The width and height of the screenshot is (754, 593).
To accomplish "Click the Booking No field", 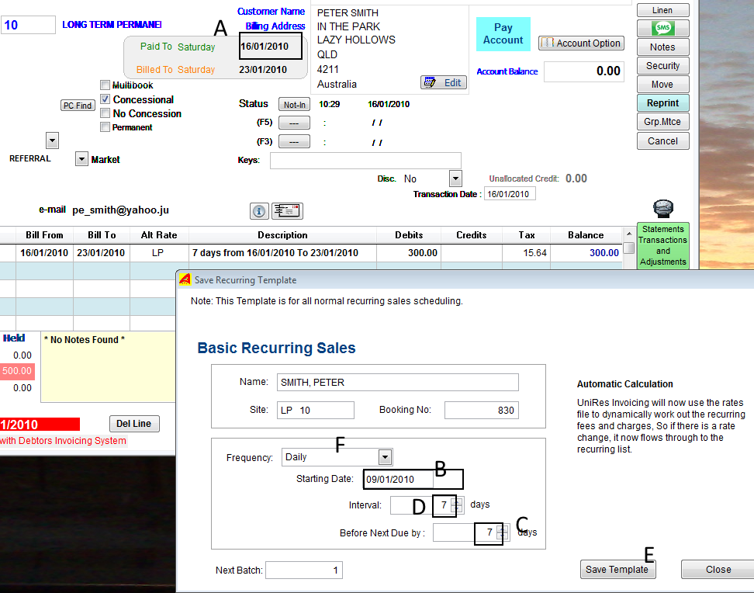I will 482,410.
